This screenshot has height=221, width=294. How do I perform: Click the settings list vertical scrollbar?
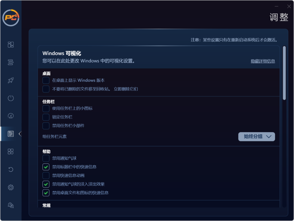click(x=284, y=73)
